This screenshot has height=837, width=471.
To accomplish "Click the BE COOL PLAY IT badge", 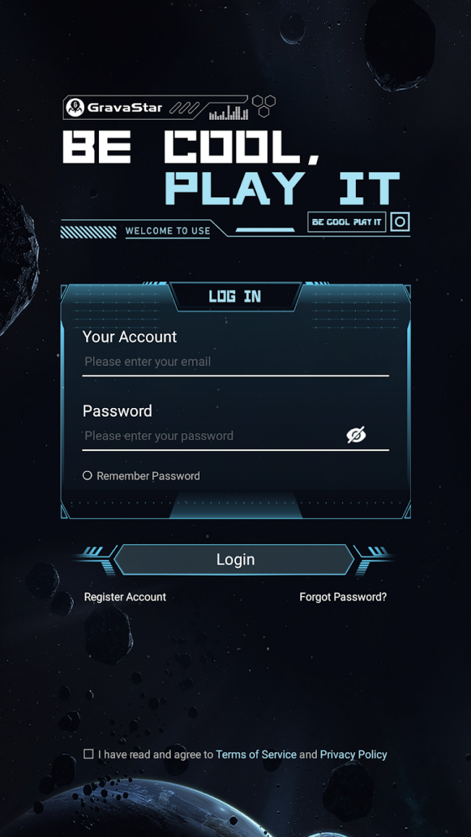I will [347, 222].
